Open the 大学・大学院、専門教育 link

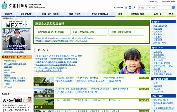tap(88, 78)
